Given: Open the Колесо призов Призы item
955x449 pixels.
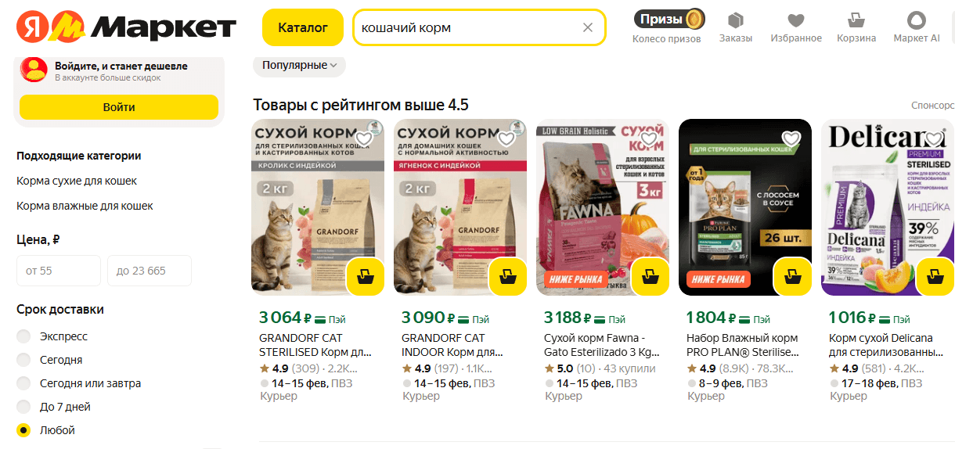Looking at the screenshot, I should (667, 26).
